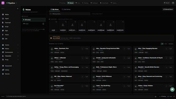The height and width of the screenshot is (99, 176).
Task: Play the Callum - Husky Trickster voice
Action: (x=136, y=86)
